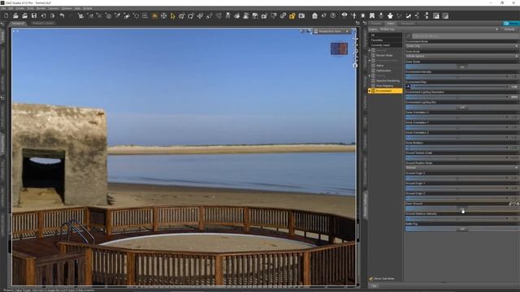The image size is (520, 292).
Task: Open the Window menu
Action: click(67, 8)
